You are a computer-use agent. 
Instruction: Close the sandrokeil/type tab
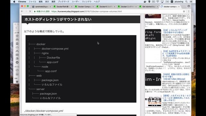coord(50,6)
